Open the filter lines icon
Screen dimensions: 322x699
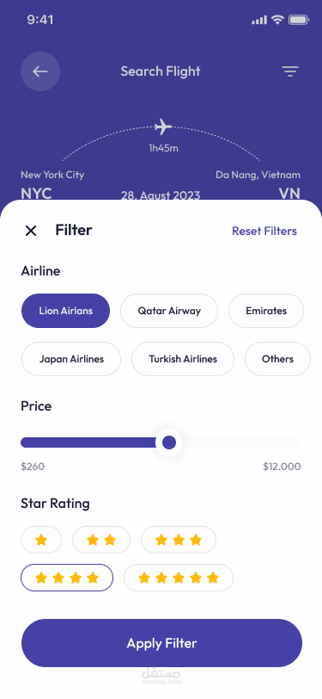290,71
